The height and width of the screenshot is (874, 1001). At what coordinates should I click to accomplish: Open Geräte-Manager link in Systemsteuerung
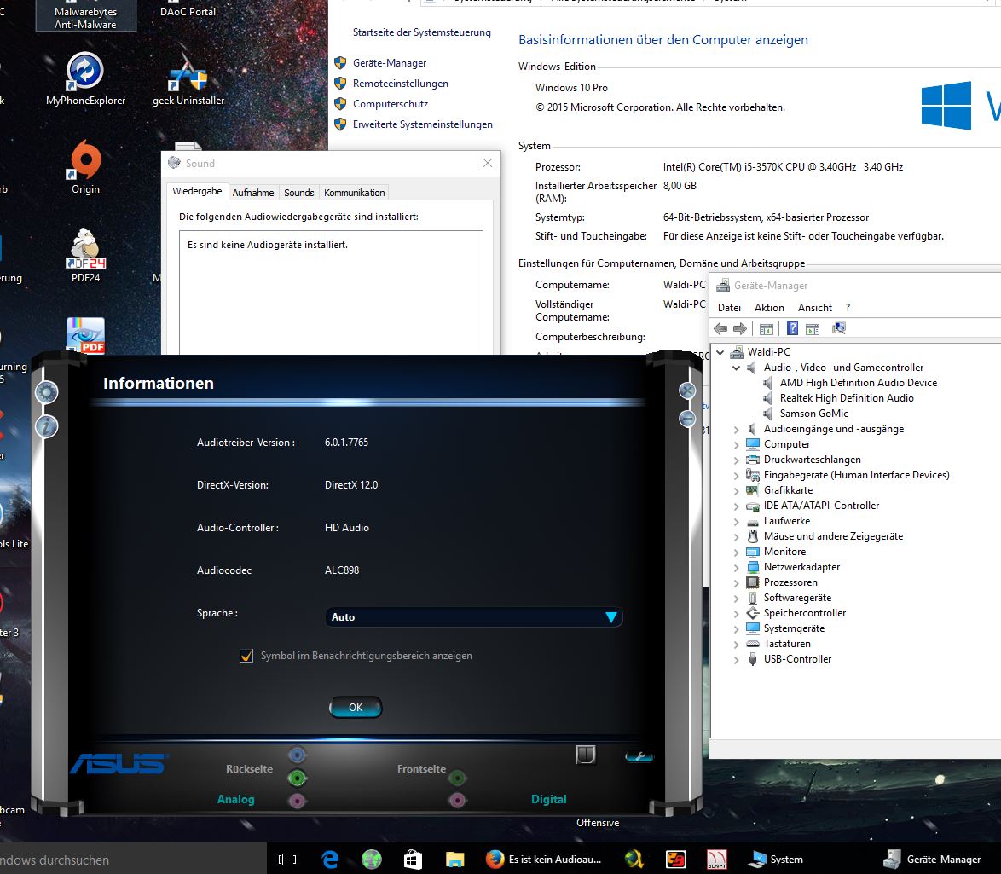point(390,63)
